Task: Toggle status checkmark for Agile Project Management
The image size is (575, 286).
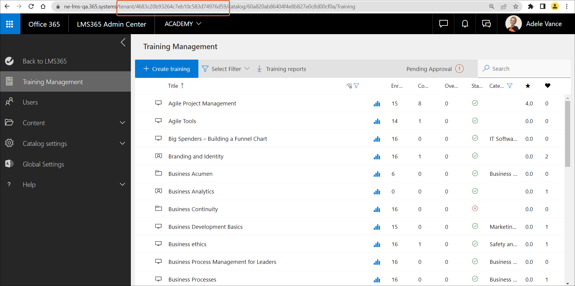Action: pyautogui.click(x=475, y=103)
